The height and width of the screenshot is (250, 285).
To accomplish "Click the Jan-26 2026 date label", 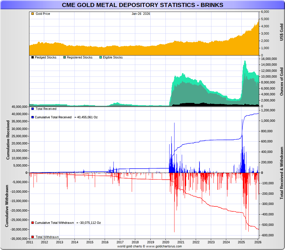I will tap(141, 14).
